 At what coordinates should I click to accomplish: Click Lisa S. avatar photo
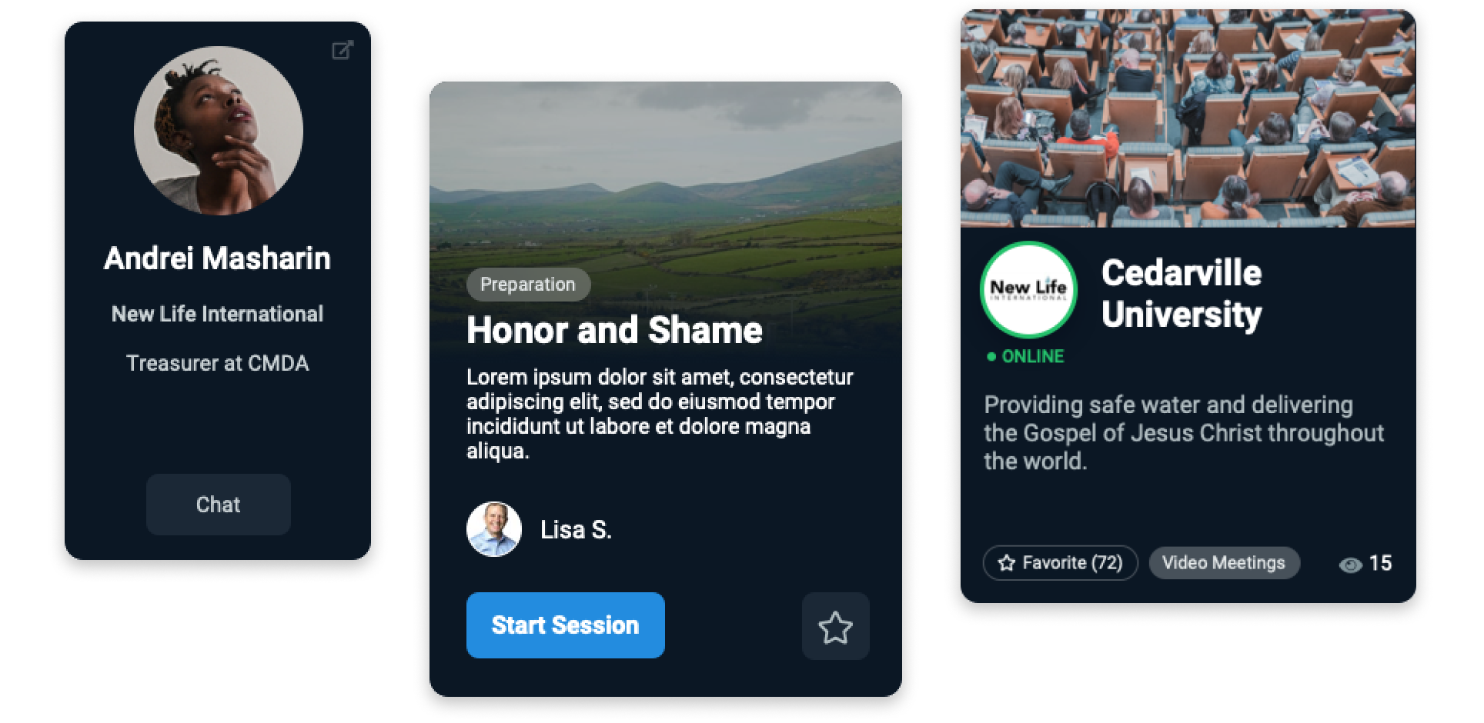(494, 529)
